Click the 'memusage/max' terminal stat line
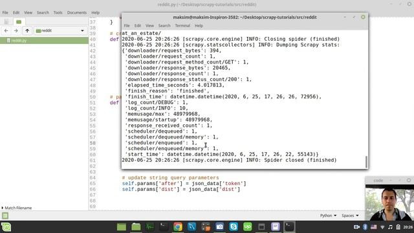The image size is (414, 233). coord(162,114)
